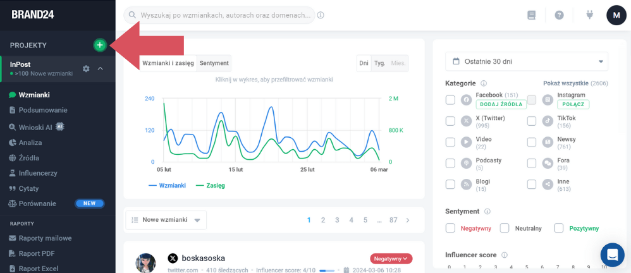Switch to Wzmianki i zasięg tab
Screen dimensions: 631x273
[x=168, y=63]
